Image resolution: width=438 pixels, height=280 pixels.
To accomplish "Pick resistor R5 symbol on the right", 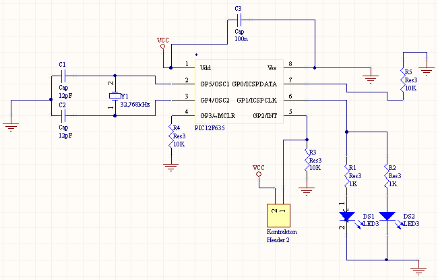I will [402, 81].
